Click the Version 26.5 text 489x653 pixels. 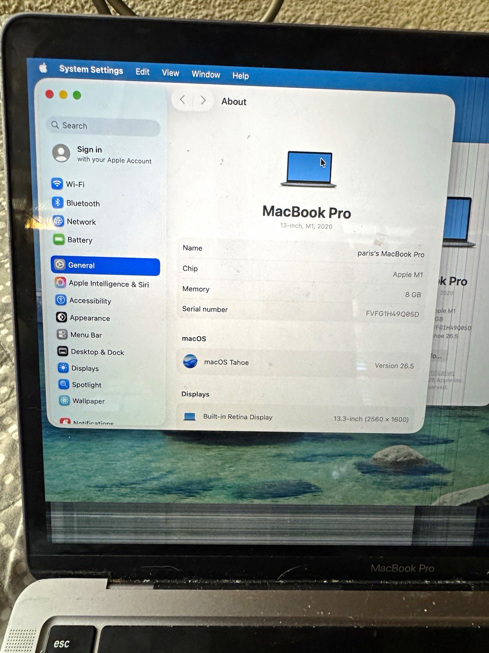[x=394, y=366]
